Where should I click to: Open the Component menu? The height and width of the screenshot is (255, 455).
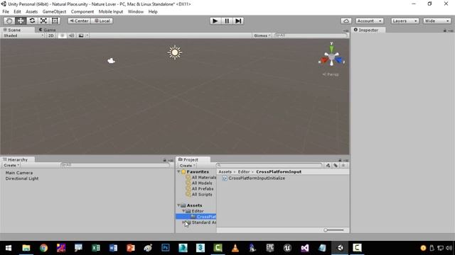(82, 11)
